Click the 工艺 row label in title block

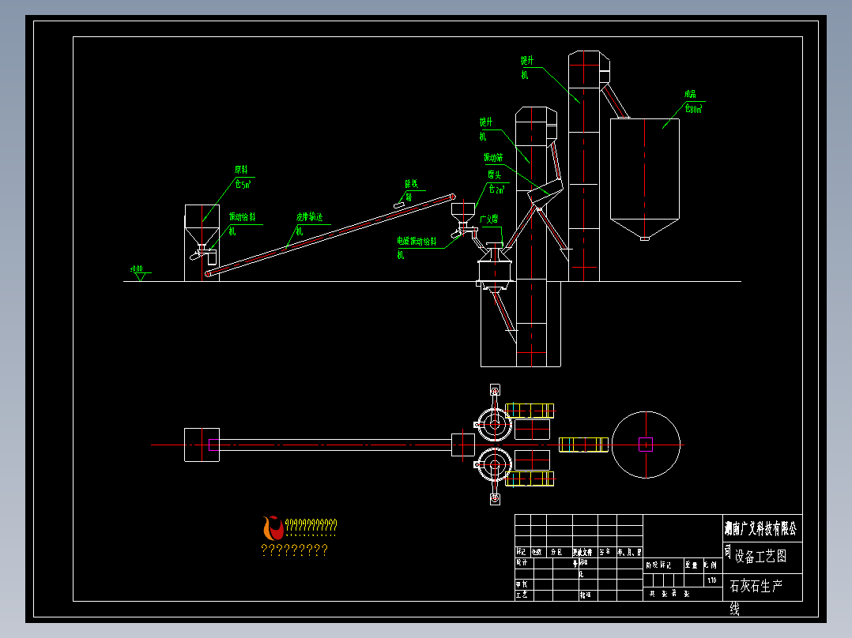(522, 595)
